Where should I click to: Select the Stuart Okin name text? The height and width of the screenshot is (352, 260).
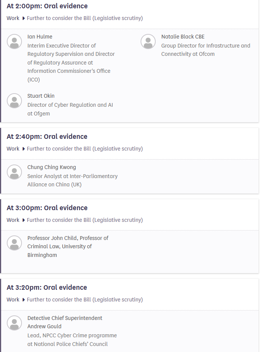click(41, 96)
